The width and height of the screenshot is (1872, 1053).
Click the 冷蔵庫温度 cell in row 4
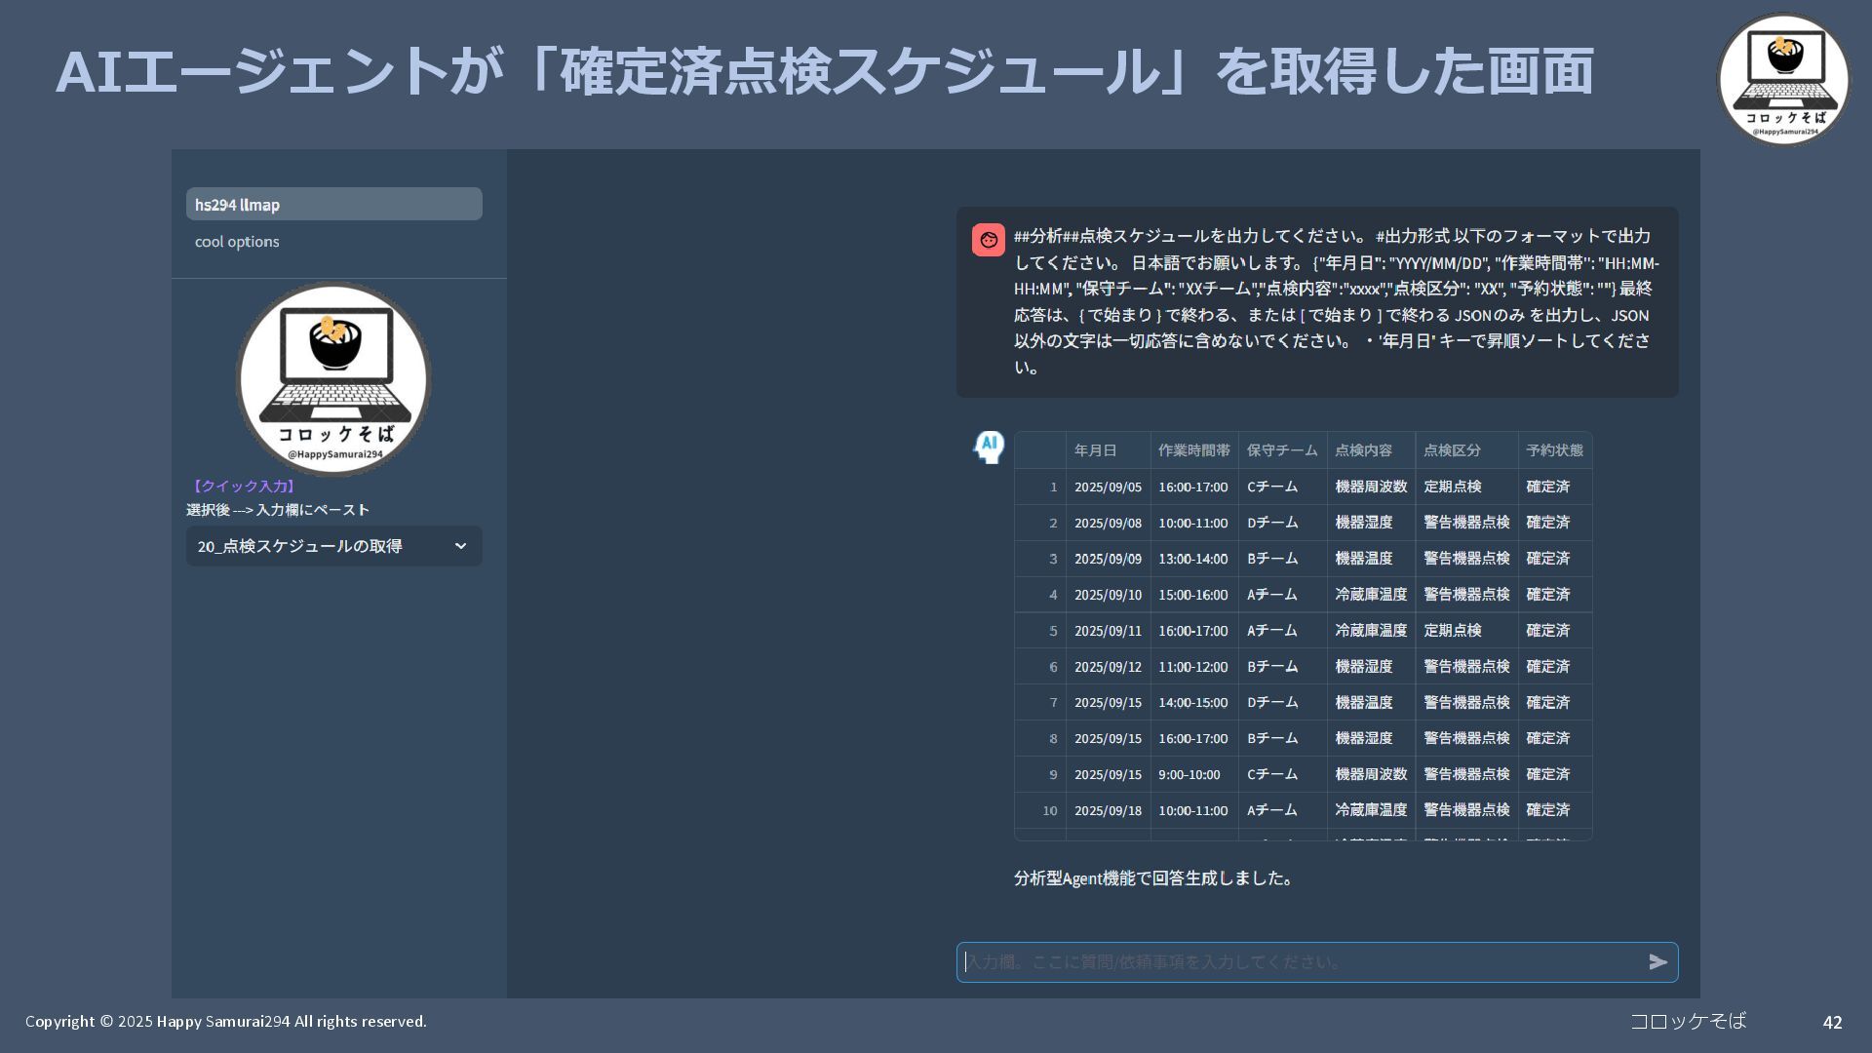coord(1370,595)
